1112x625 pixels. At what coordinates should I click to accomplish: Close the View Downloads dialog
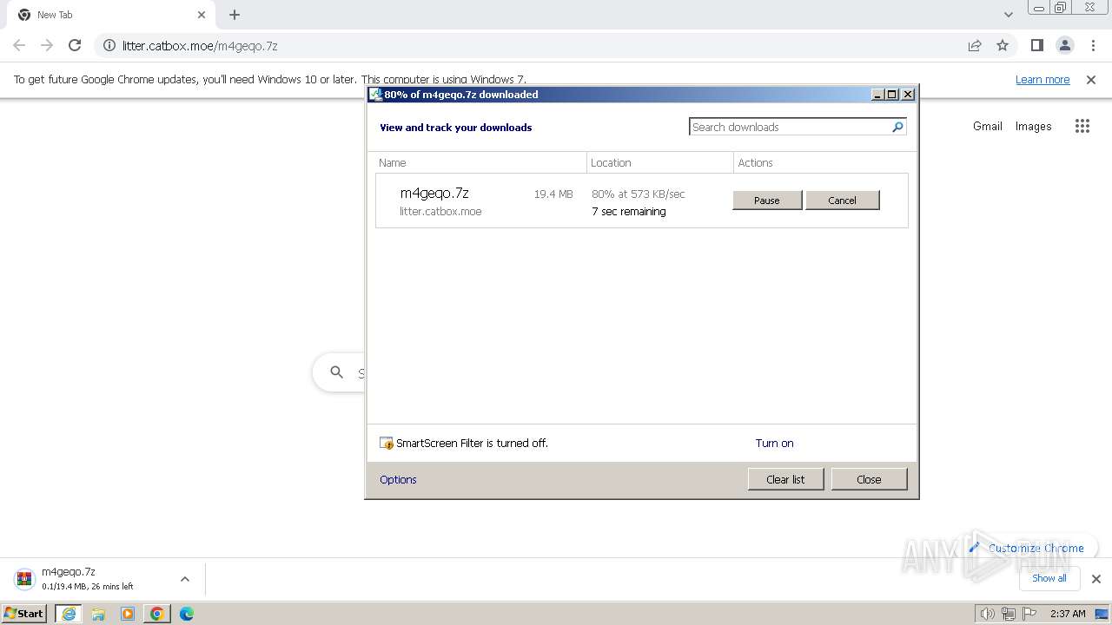[x=869, y=479]
